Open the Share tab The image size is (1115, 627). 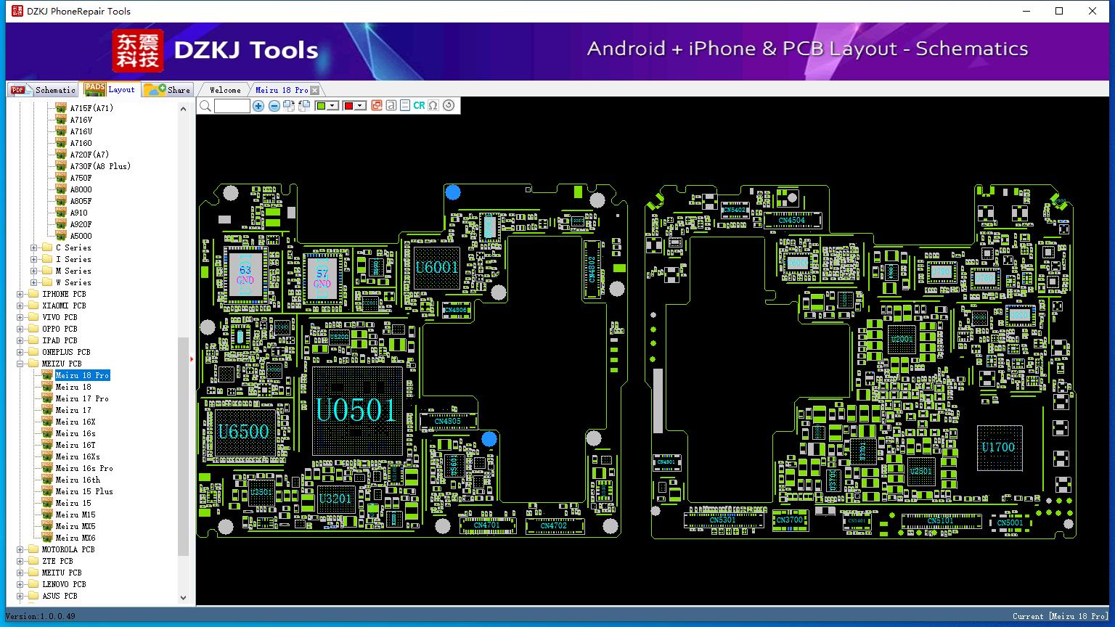pyautogui.click(x=168, y=90)
